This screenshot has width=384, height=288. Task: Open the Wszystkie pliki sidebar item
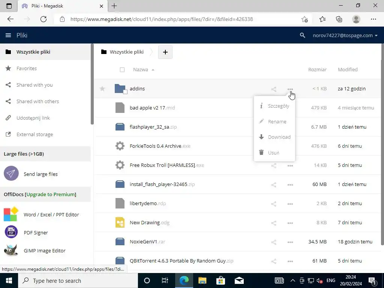point(45,52)
